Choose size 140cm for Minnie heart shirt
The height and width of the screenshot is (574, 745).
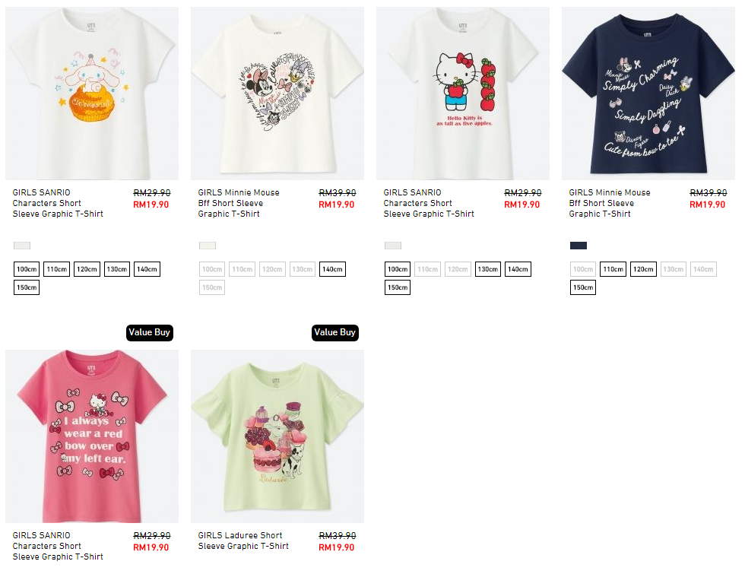point(333,269)
